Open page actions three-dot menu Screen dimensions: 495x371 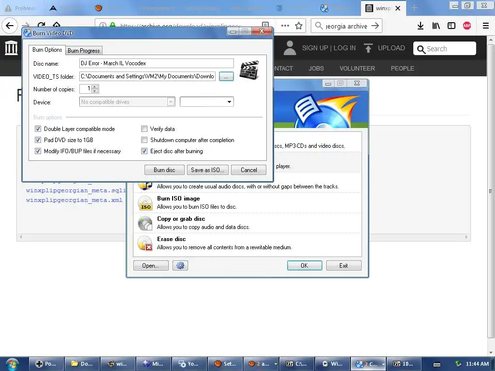click(x=285, y=26)
